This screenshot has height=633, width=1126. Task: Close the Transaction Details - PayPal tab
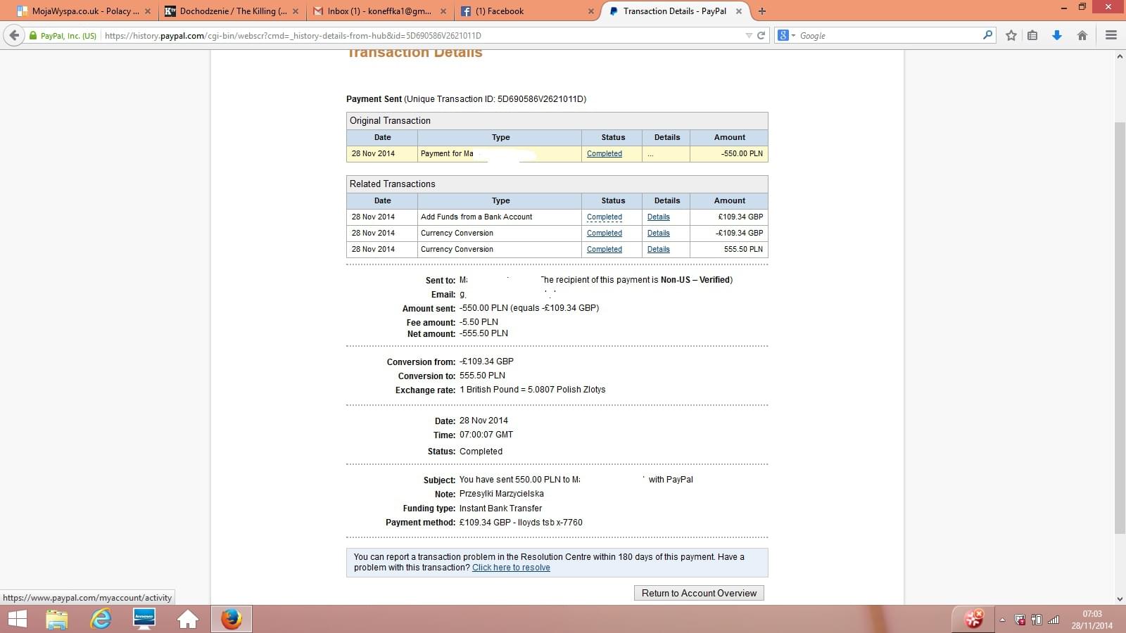(x=738, y=11)
